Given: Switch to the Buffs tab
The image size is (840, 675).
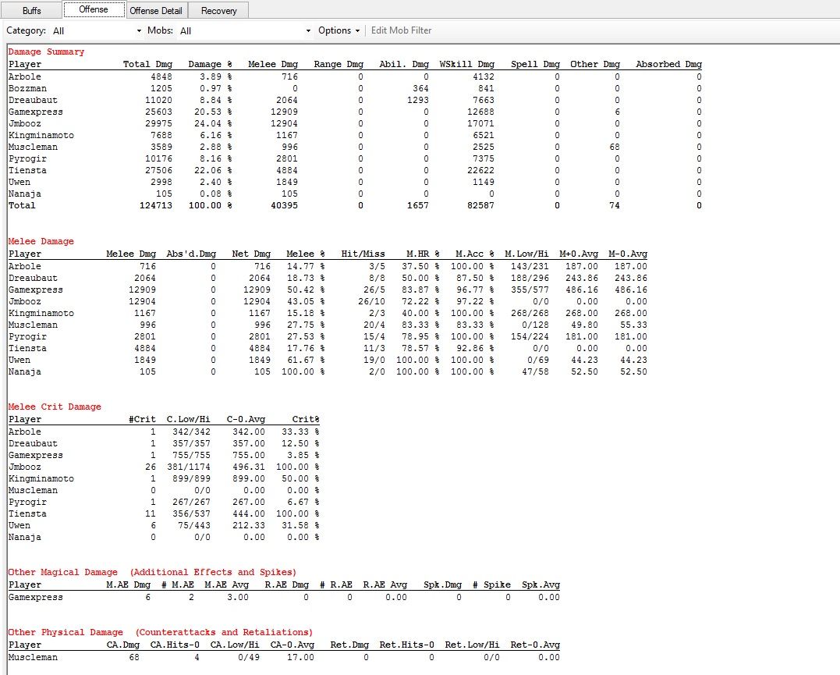Looking at the screenshot, I should 31,11.
